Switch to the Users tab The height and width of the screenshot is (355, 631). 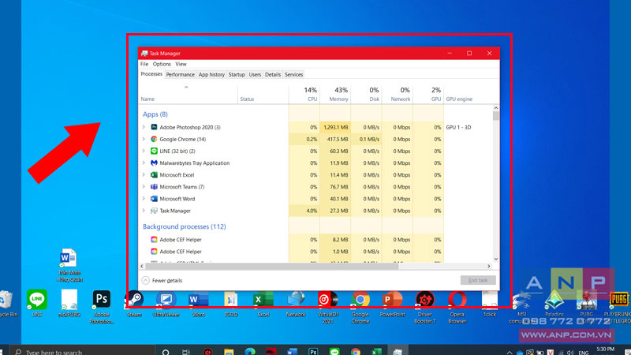pyautogui.click(x=255, y=74)
